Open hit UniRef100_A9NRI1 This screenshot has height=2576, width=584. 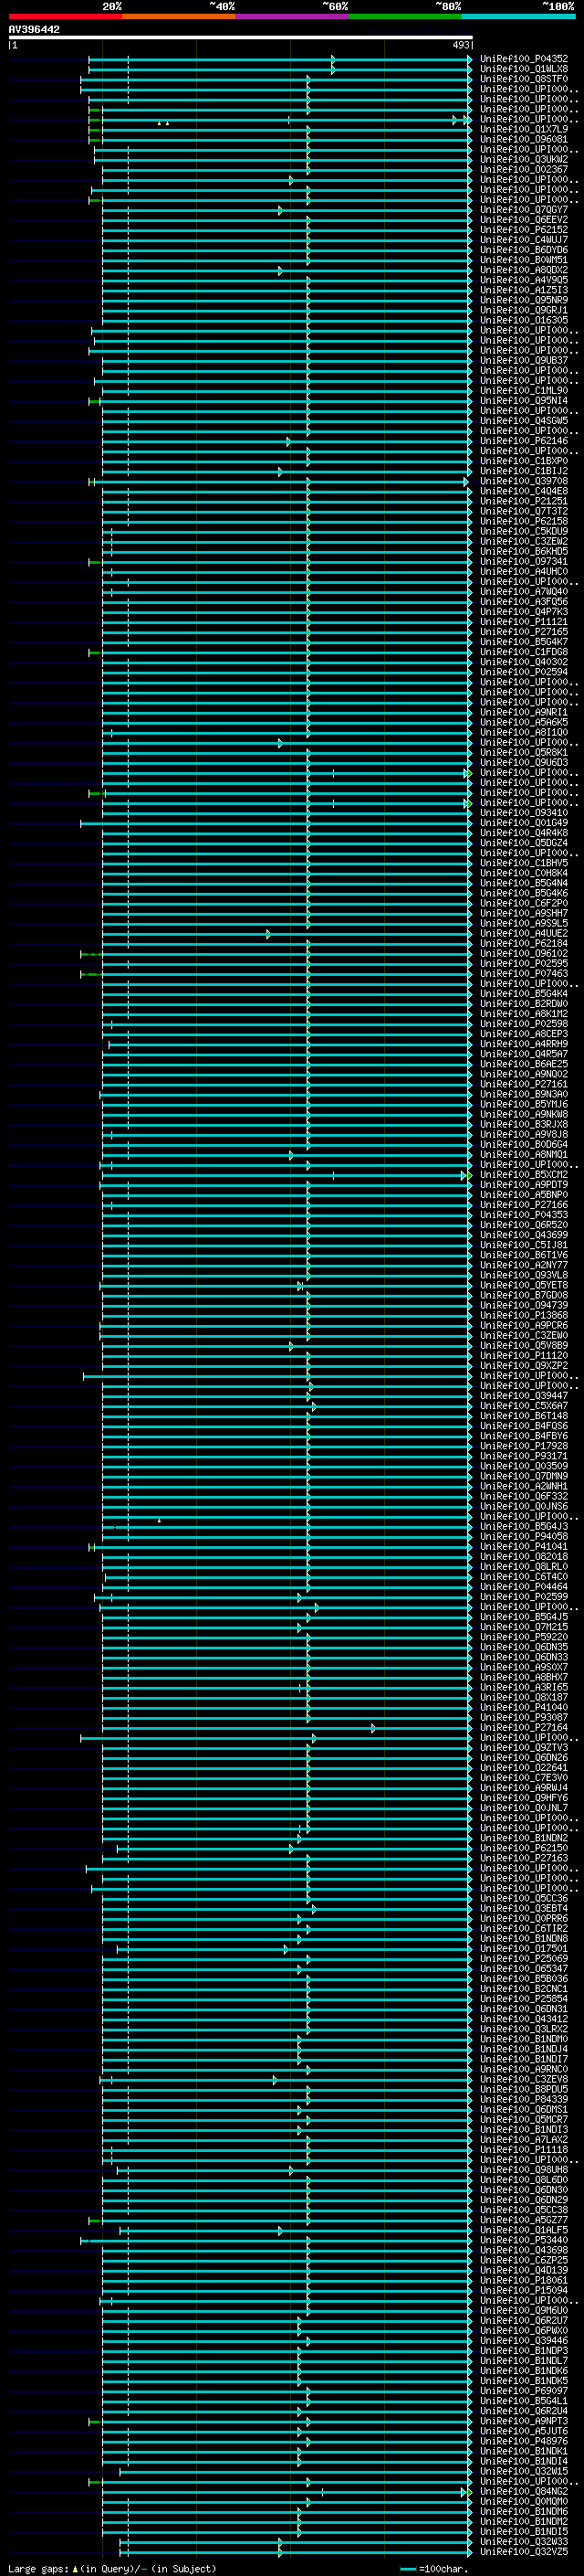tap(524, 712)
